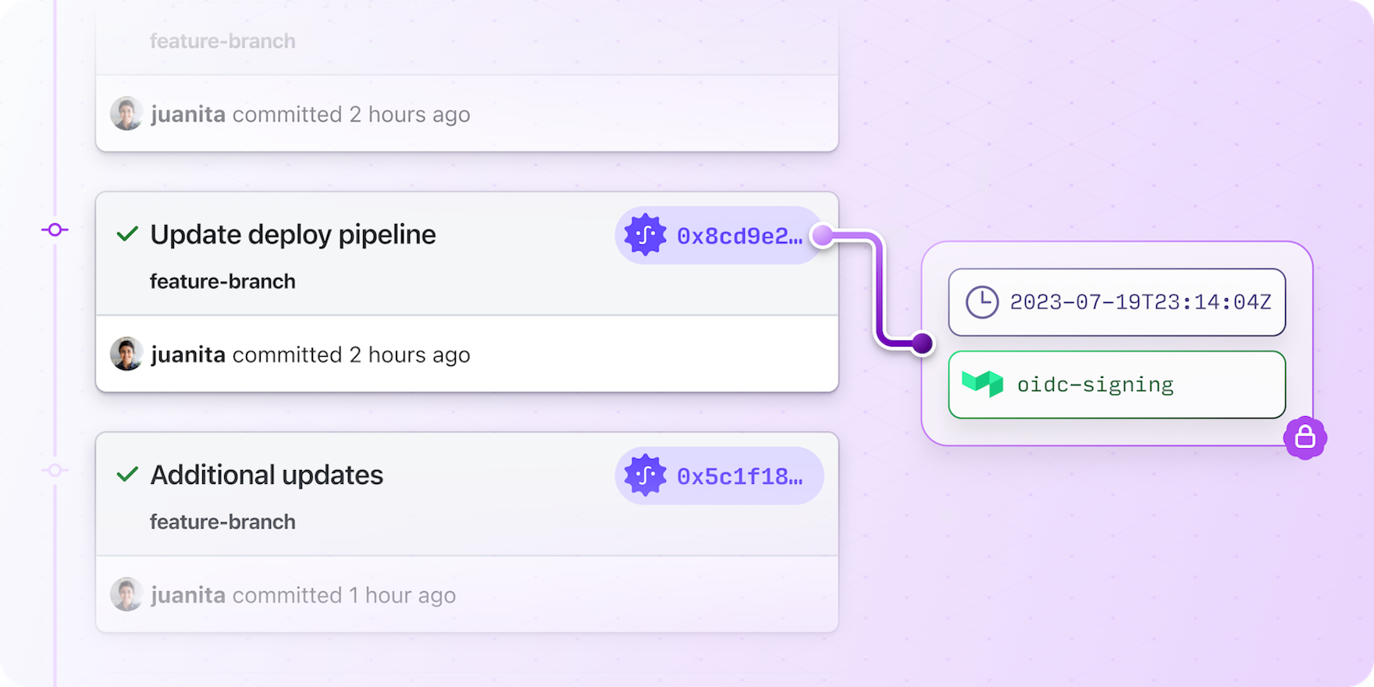1374x687 pixels.
Task: Click juanita's avatar on Additional updates commit
Action: (x=126, y=594)
